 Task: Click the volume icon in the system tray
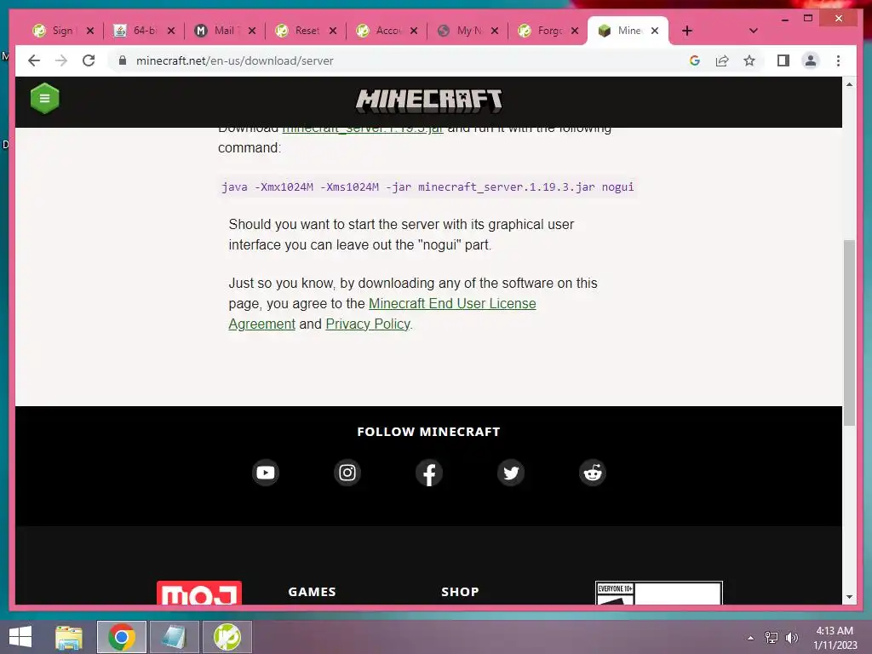pos(791,637)
